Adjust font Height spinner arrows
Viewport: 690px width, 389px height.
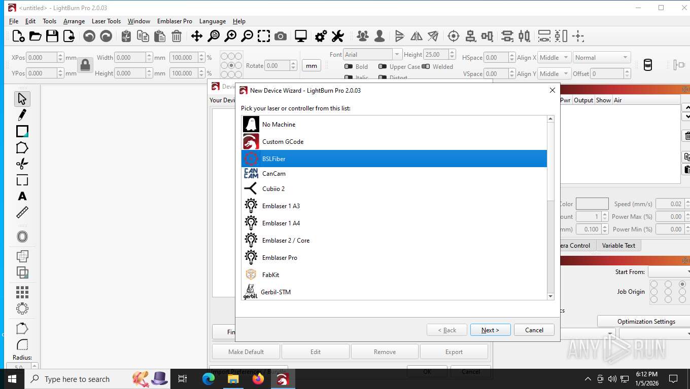452,54
